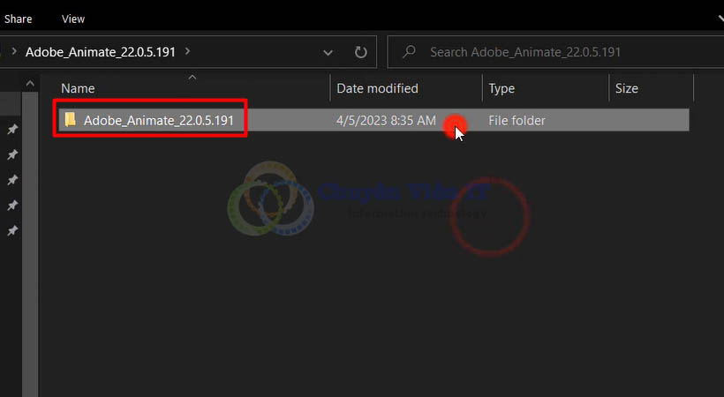Sort by the Type column header

tap(502, 88)
